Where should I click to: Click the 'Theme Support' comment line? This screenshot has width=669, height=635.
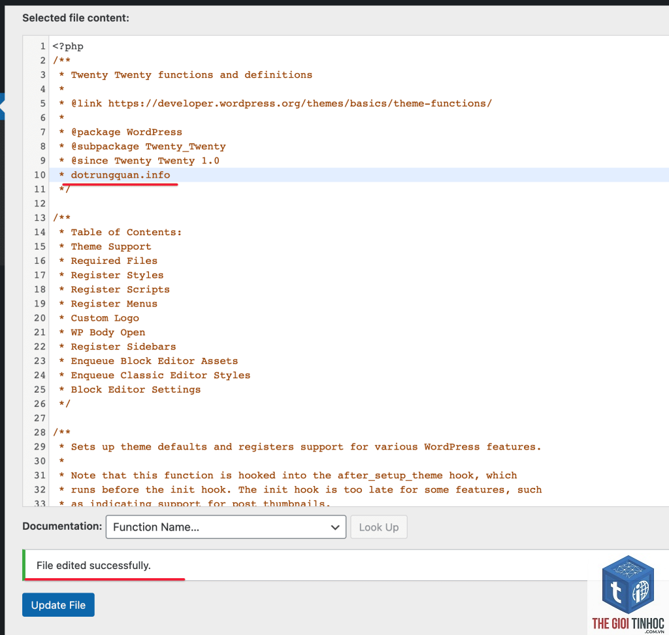click(111, 246)
